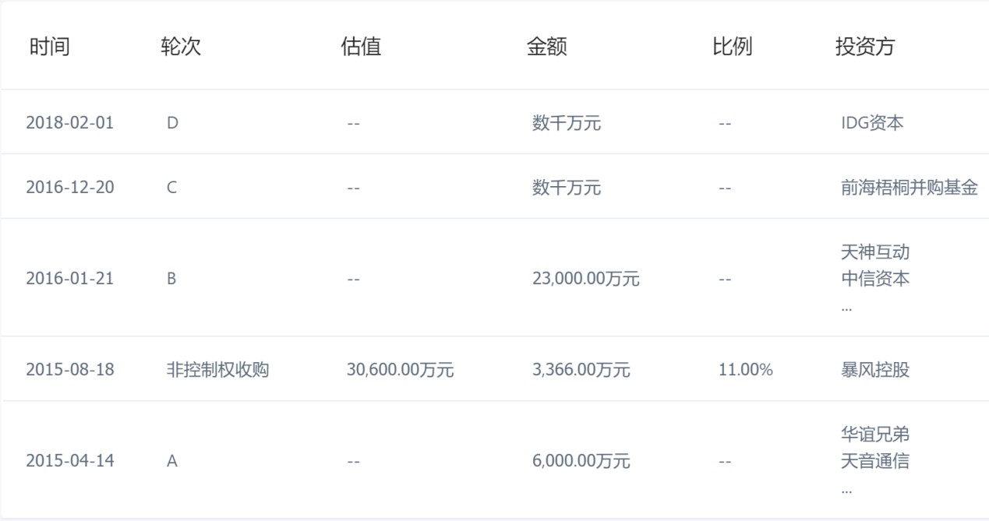Expand the ellipsis below 天音通信
Viewport: 989px width, 521px height.
point(846,490)
